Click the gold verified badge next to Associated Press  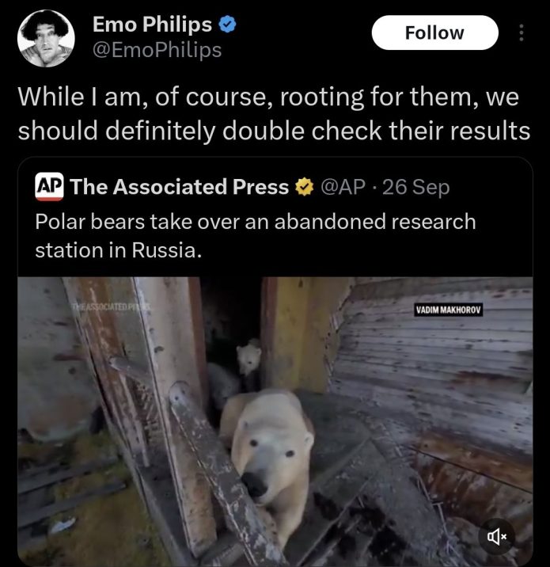305,187
